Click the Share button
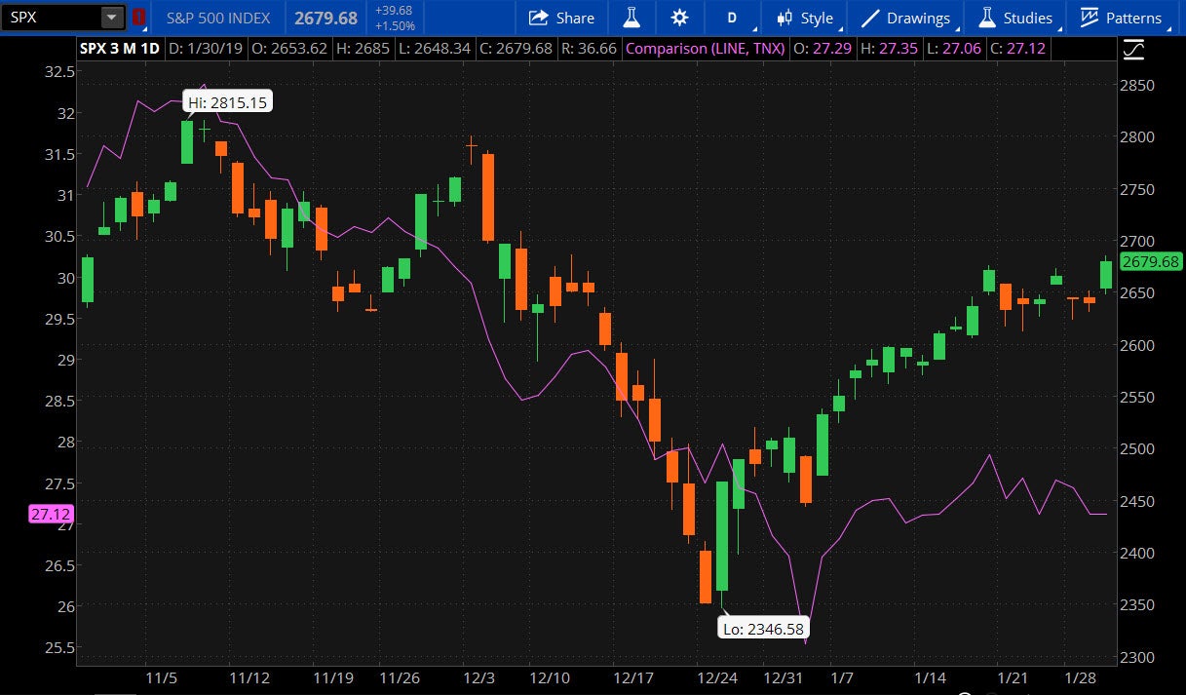The width and height of the screenshot is (1186, 695). pyautogui.click(x=561, y=18)
